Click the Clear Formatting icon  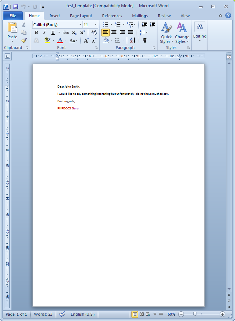pos(94,32)
